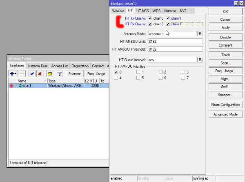Click the Torch button

coord(225,55)
